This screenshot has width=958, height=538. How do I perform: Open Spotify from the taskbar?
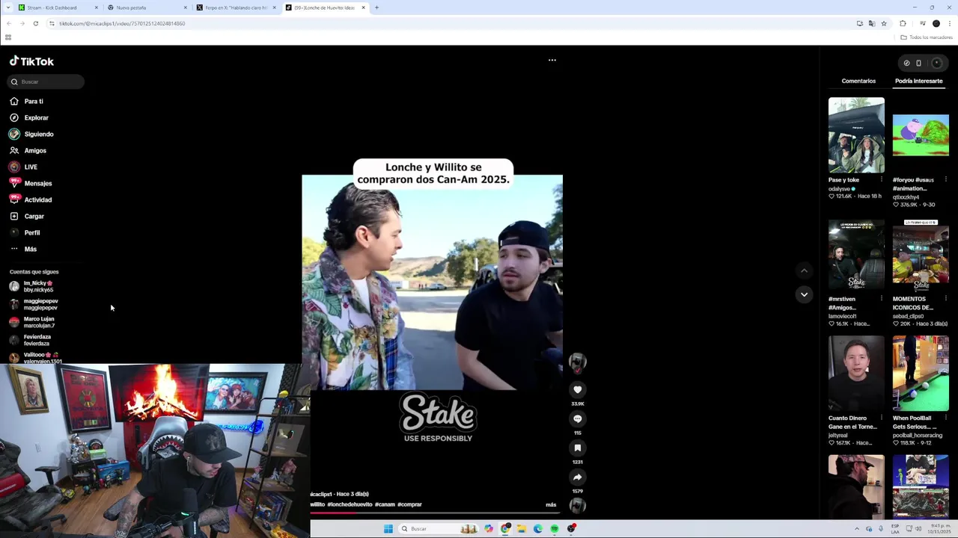click(554, 528)
